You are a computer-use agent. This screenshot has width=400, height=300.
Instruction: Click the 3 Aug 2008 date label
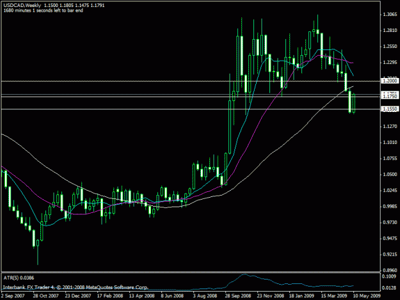point(205,296)
